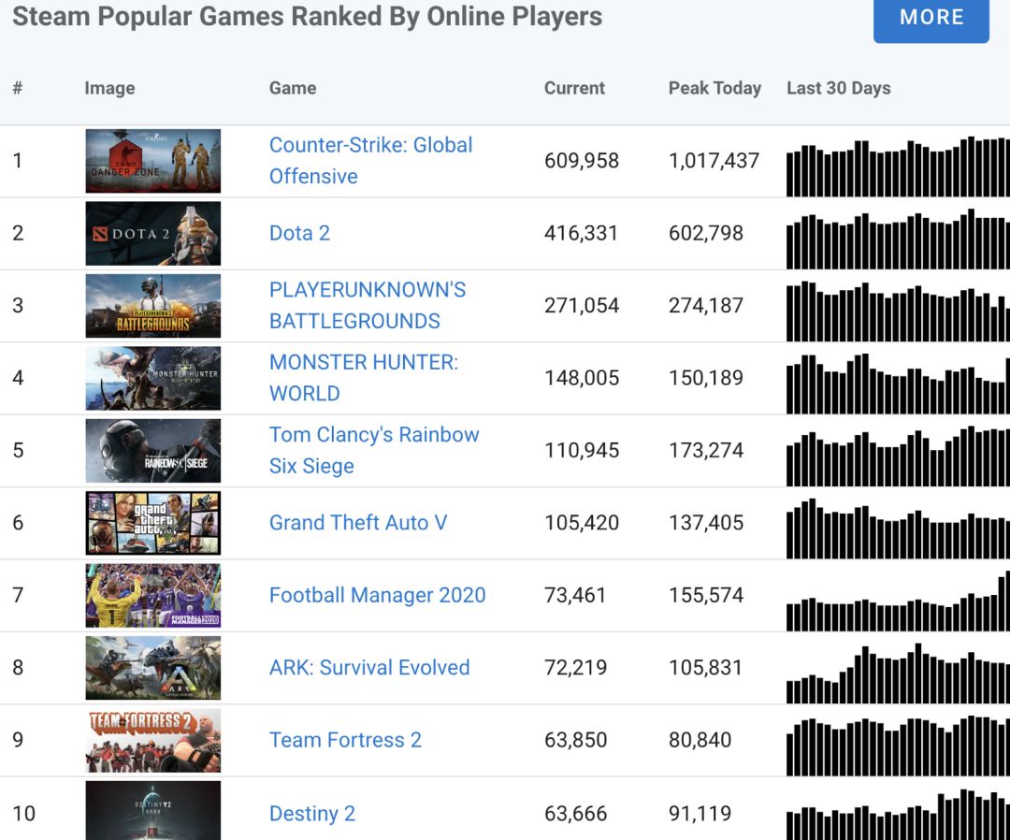Click the Dota 2 cover image
Image resolution: width=1010 pixels, height=840 pixels.
click(x=153, y=233)
